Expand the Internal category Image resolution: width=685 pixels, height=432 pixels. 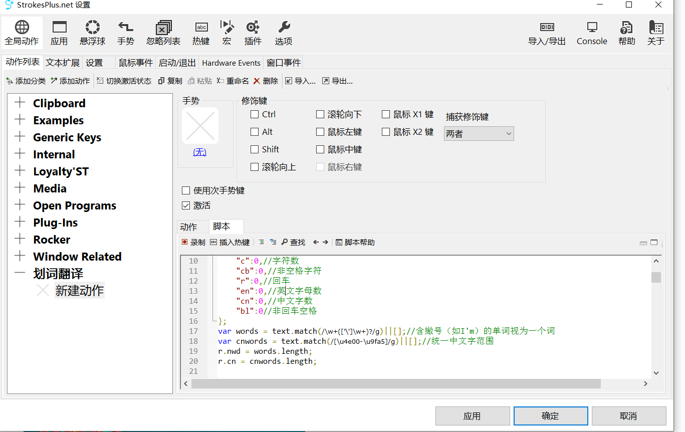pos(20,154)
